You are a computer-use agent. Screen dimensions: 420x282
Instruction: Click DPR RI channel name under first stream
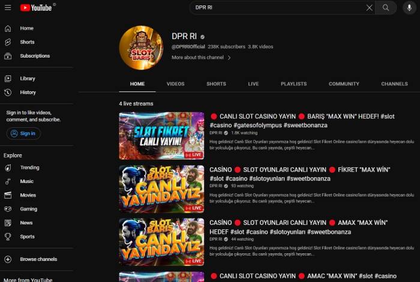[216, 133]
